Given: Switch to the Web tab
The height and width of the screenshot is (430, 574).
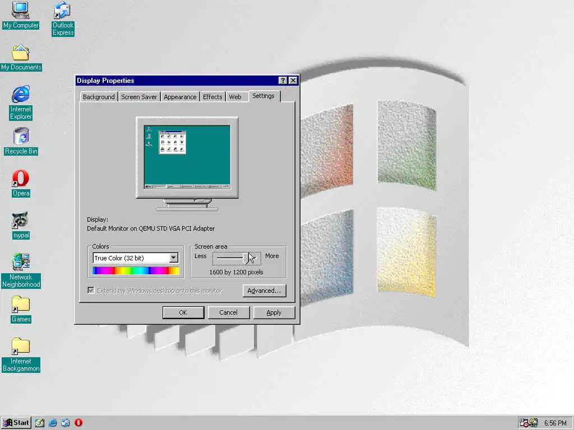Looking at the screenshot, I should (235, 97).
